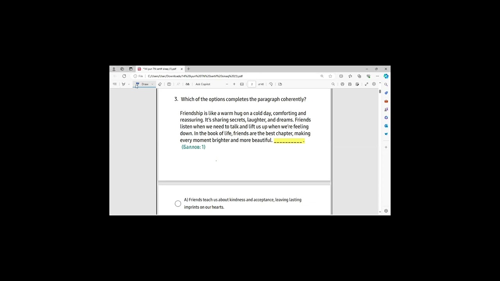Open the Favorites list icon
The height and width of the screenshot is (281, 500).
pos(350,76)
